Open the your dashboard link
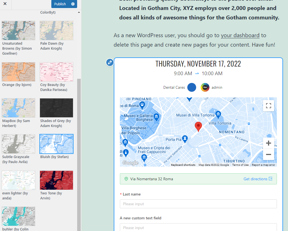Screen dimensions: 288x231 240,35
